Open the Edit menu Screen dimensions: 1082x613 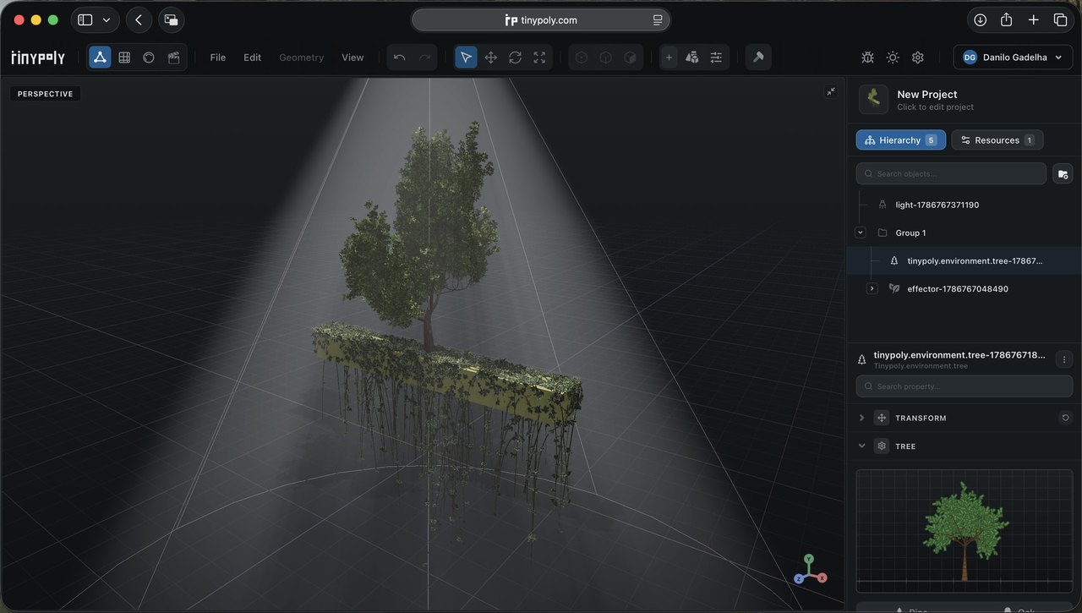pyautogui.click(x=253, y=57)
